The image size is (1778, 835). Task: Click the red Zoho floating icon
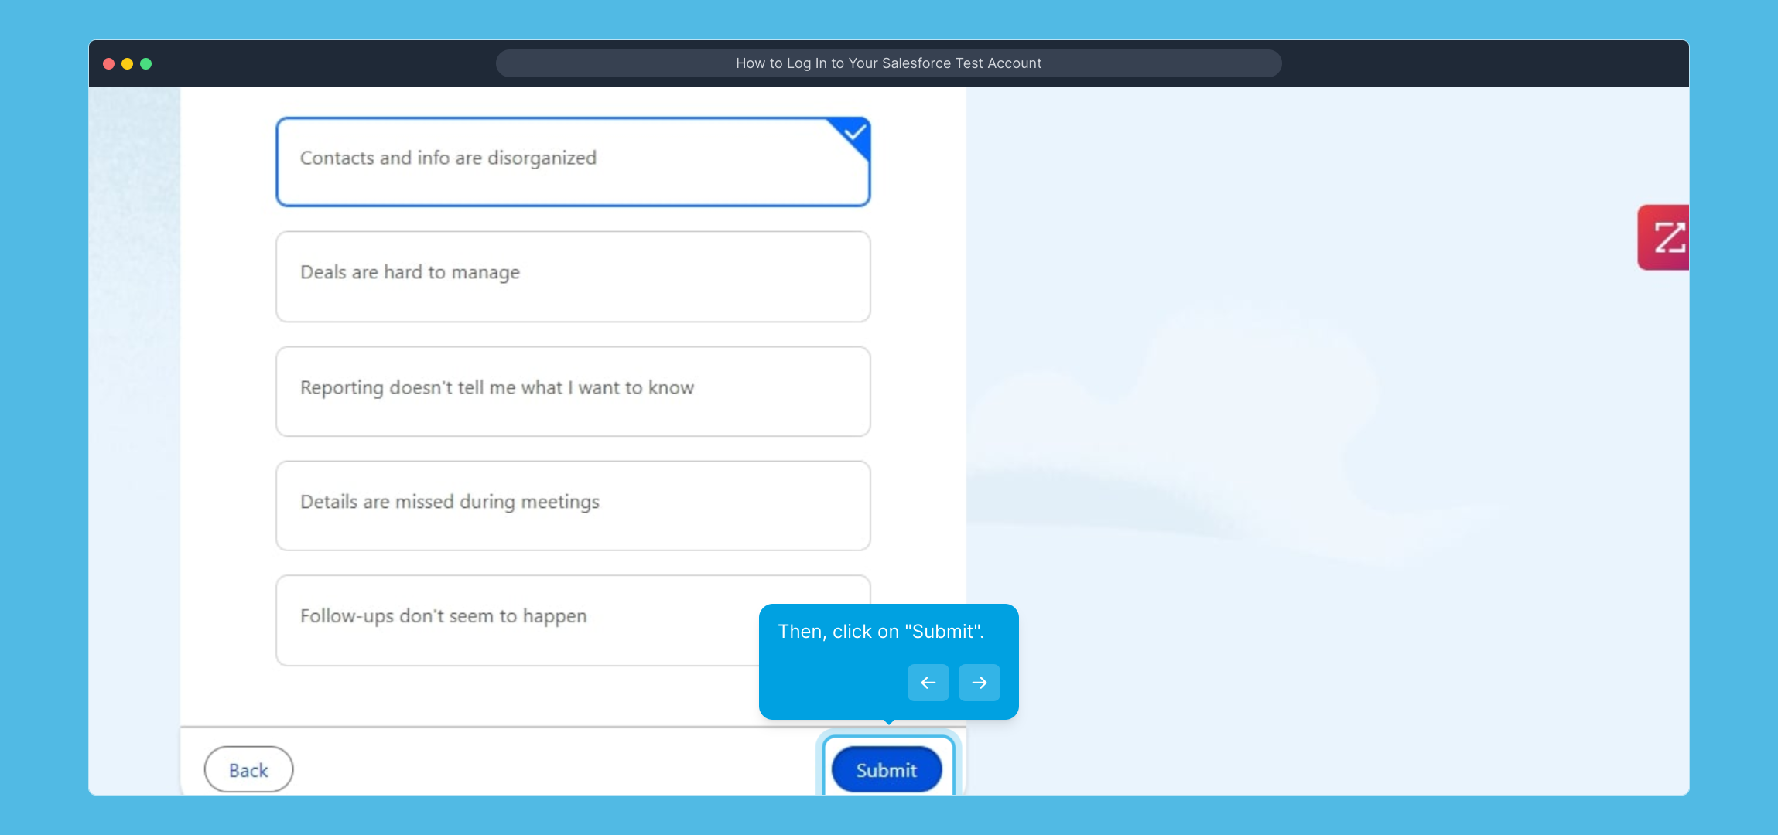[x=1664, y=237]
